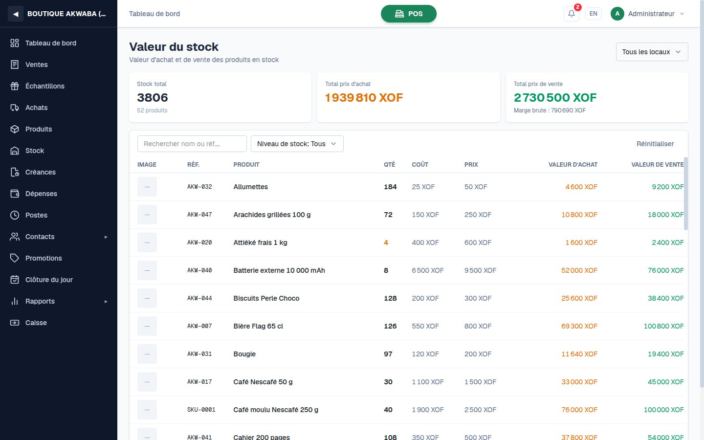Click the Créances document icon
The image size is (704, 440).
click(x=15, y=172)
